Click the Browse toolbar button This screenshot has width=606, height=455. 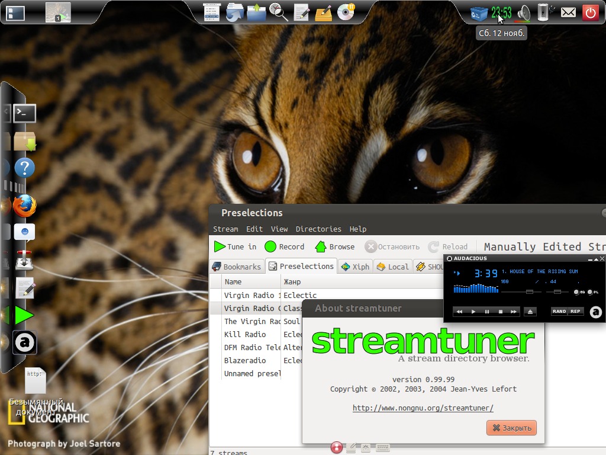(335, 247)
